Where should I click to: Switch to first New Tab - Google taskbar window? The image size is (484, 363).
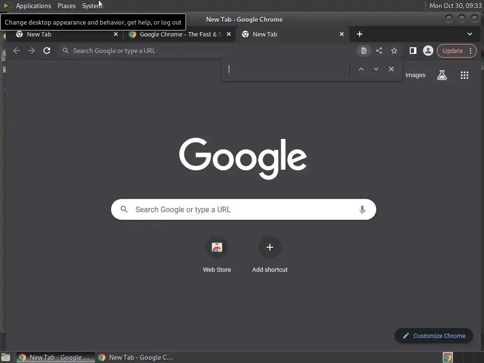pos(55,357)
